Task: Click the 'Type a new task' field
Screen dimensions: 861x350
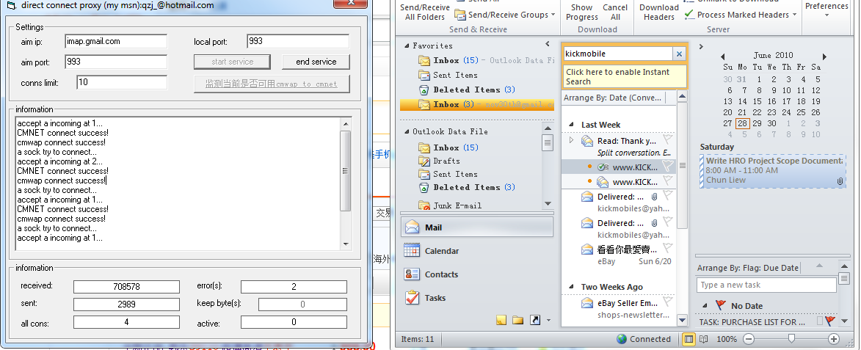Action: (766, 285)
